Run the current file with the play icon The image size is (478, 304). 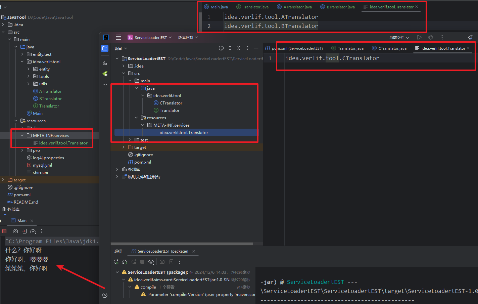tap(419, 37)
